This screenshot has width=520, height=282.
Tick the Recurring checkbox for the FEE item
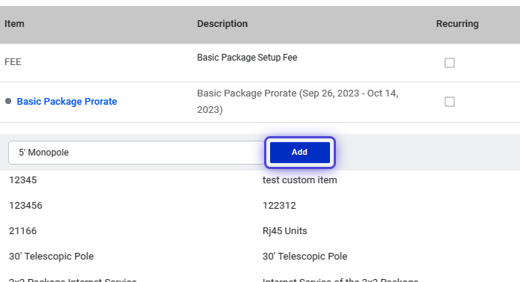click(x=450, y=63)
